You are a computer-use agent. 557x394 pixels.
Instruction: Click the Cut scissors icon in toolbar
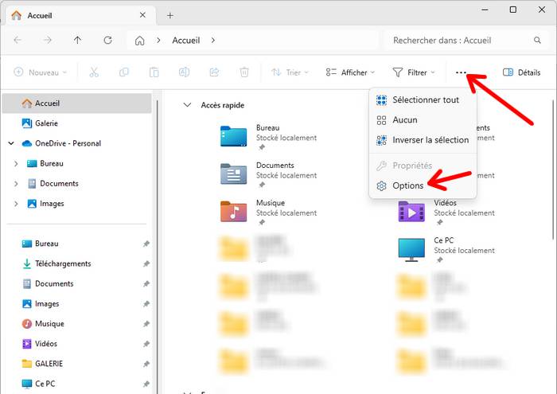coord(94,72)
